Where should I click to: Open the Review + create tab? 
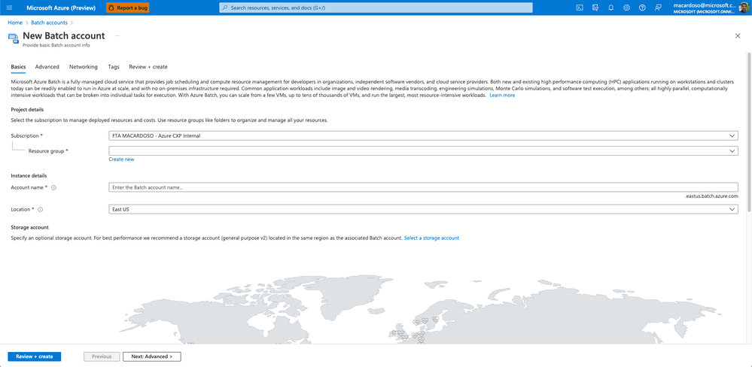point(148,67)
